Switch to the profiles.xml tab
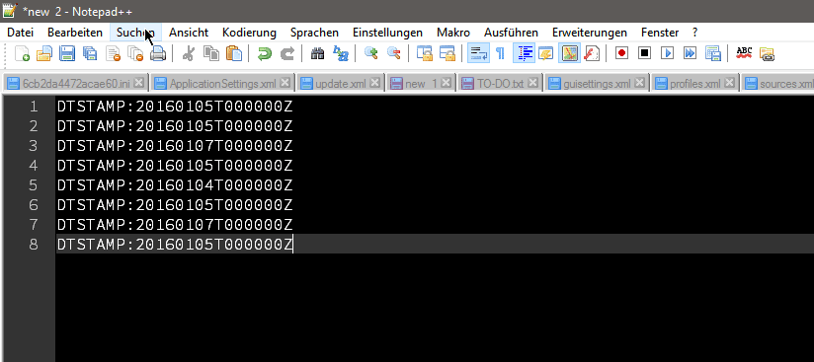The width and height of the screenshot is (814, 362). (x=695, y=84)
